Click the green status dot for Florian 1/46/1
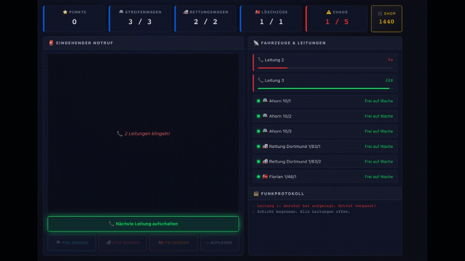The height and width of the screenshot is (261, 465). (259, 177)
